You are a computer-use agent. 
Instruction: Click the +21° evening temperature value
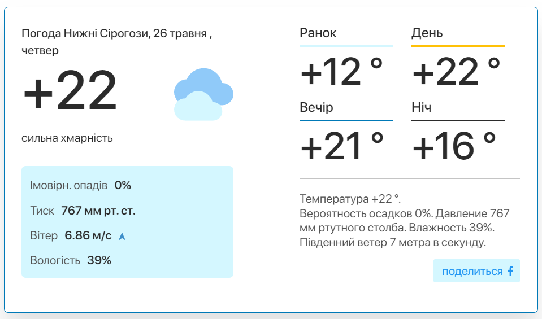pyautogui.click(x=342, y=146)
